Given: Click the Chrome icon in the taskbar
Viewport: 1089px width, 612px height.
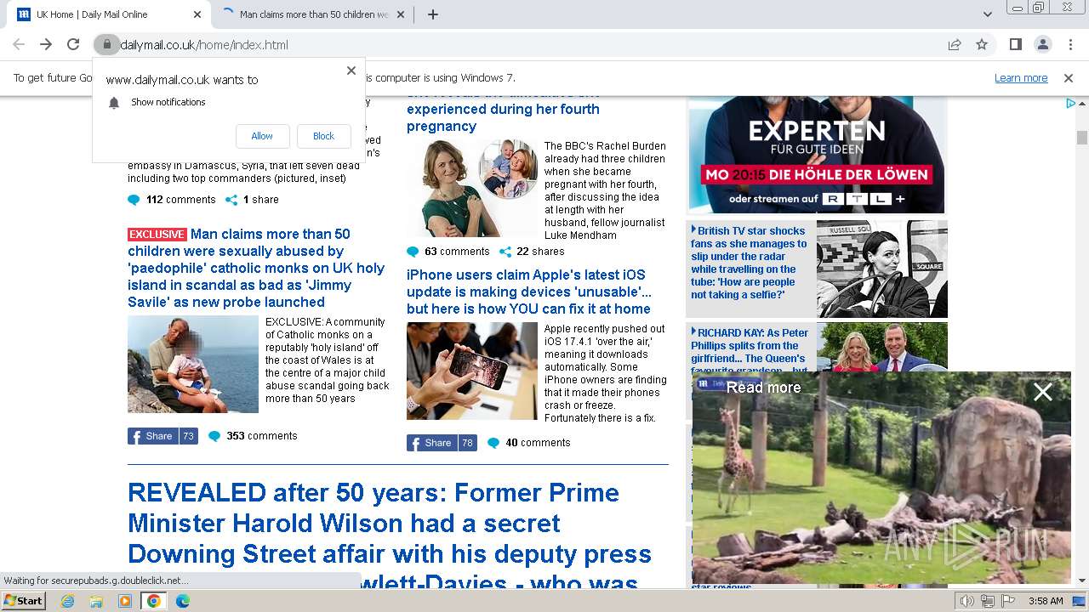Looking at the screenshot, I should 154,601.
